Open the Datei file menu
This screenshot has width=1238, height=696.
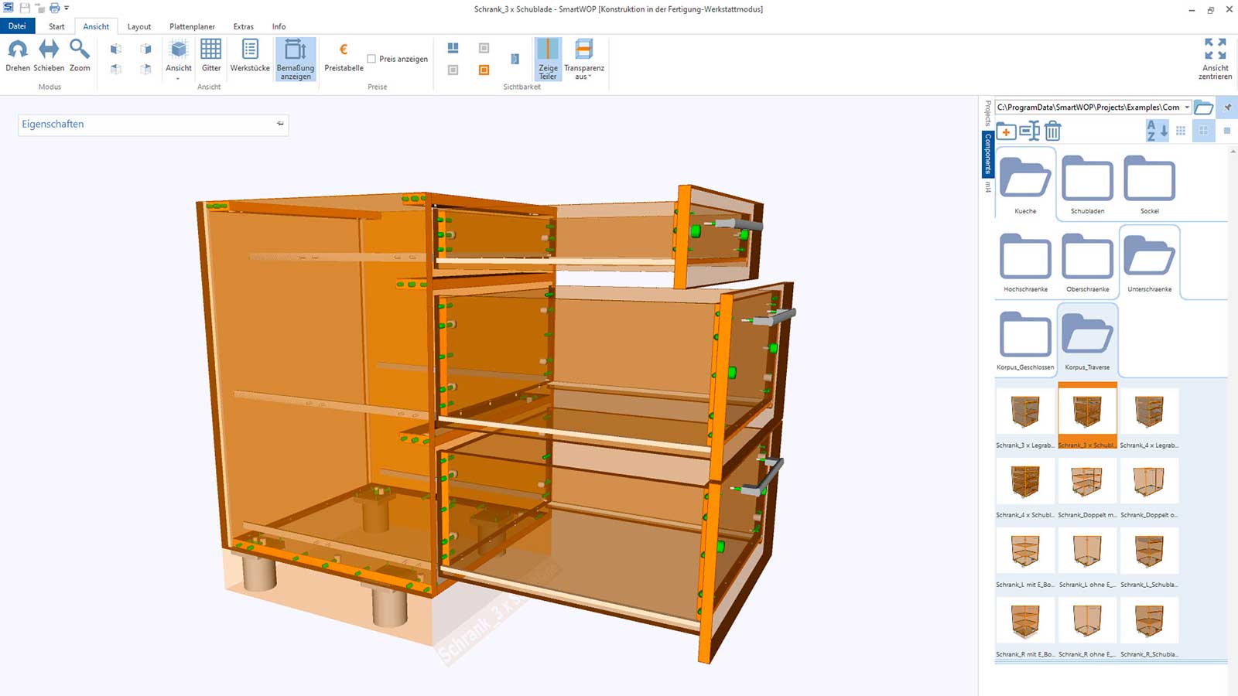click(x=17, y=26)
